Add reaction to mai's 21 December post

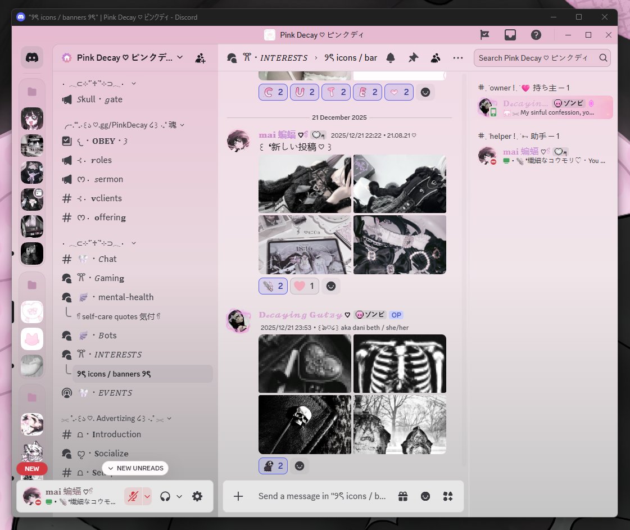pyautogui.click(x=330, y=286)
